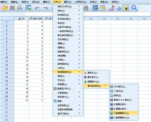This screenshot has height=122, width=151.
Task: Choose K 個相關樣本(S) entry
Action: coord(124,118)
